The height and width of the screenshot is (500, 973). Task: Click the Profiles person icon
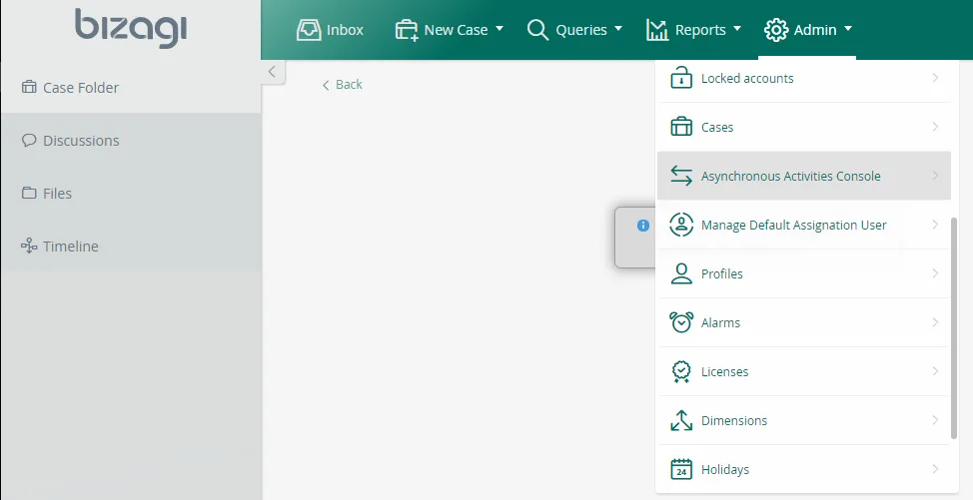pyautogui.click(x=681, y=273)
